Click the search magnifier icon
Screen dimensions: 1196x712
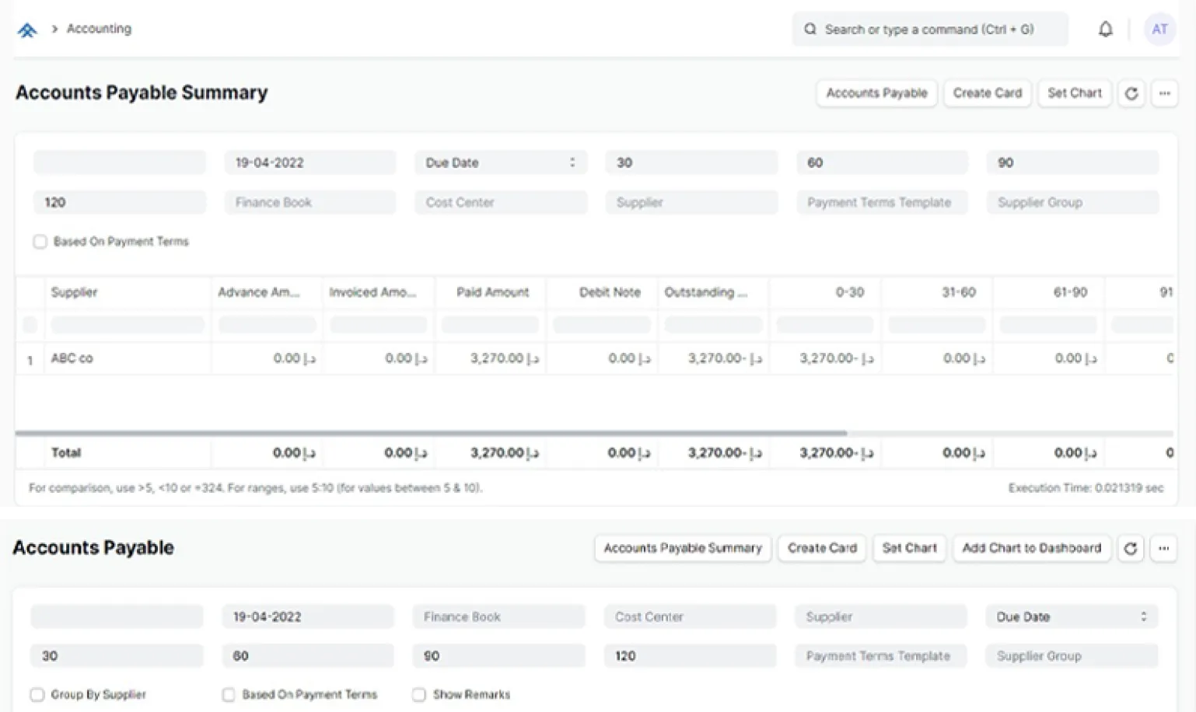tap(810, 30)
